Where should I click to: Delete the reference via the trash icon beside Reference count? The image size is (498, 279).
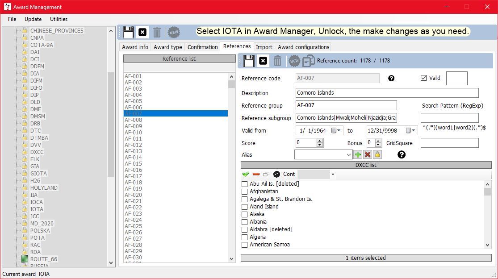pos(277,61)
